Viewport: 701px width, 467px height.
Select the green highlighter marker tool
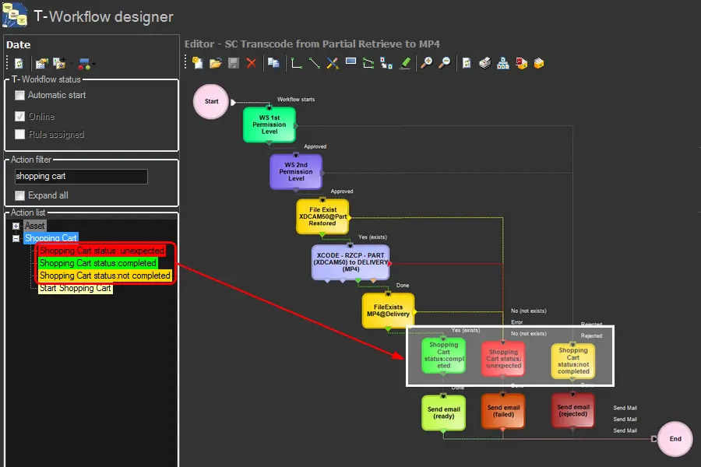tap(405, 63)
